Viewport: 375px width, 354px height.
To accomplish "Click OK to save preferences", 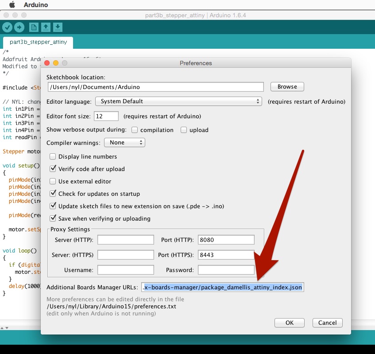I will click(290, 323).
